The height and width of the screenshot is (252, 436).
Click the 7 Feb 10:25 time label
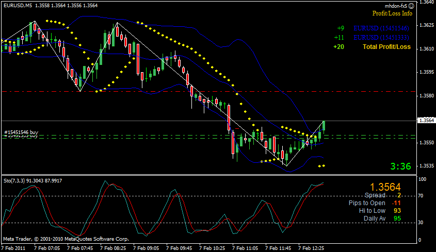tap(212, 248)
